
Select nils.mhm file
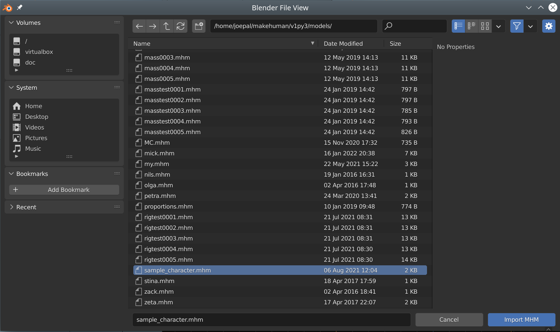280,175
